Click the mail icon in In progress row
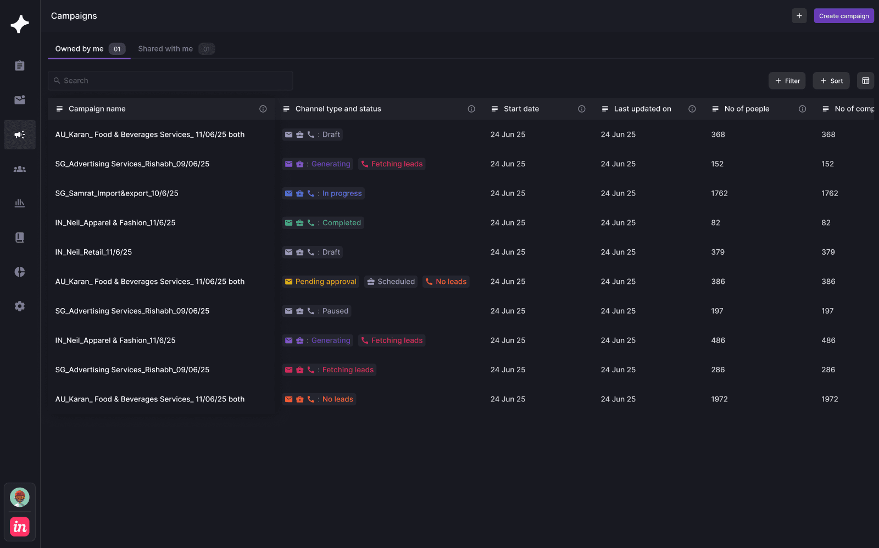This screenshot has width=879, height=548. tap(289, 193)
